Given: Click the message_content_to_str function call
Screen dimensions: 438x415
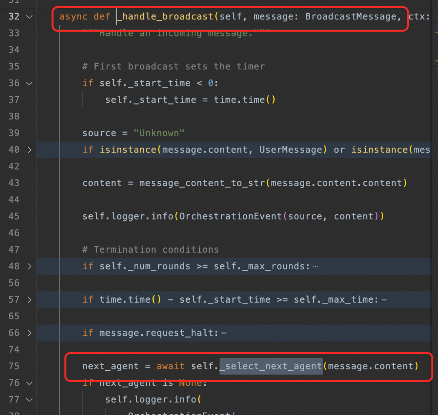Looking at the screenshot, I should 202,183.
